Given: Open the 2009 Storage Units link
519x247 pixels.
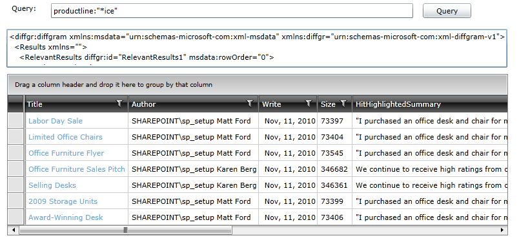Looking at the screenshot, I should coord(63,201).
